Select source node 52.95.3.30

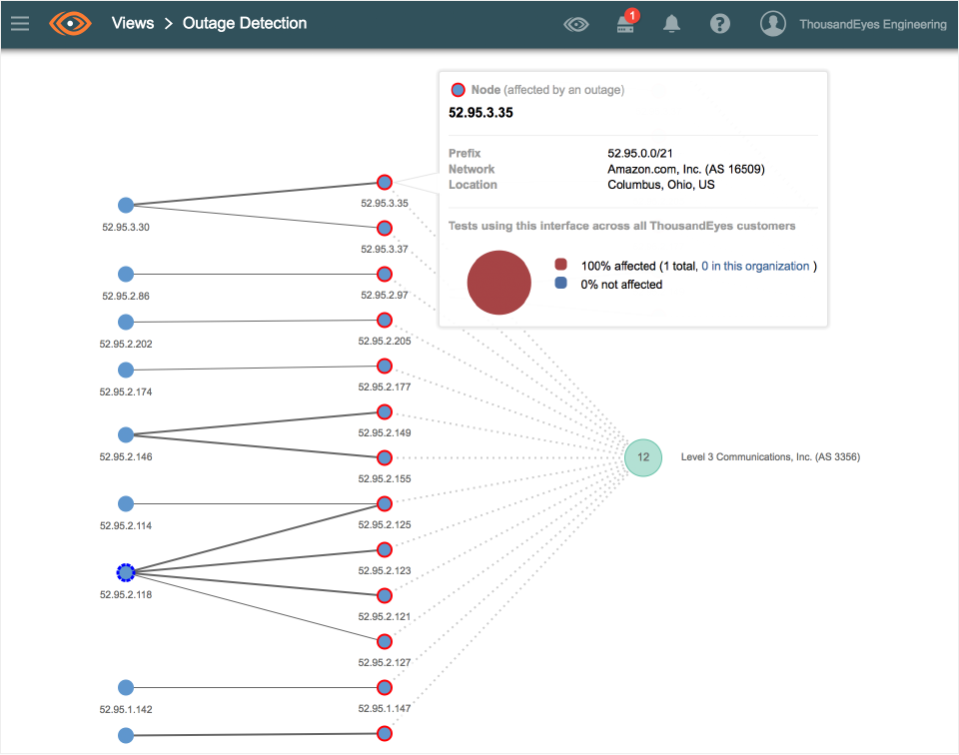(x=126, y=205)
